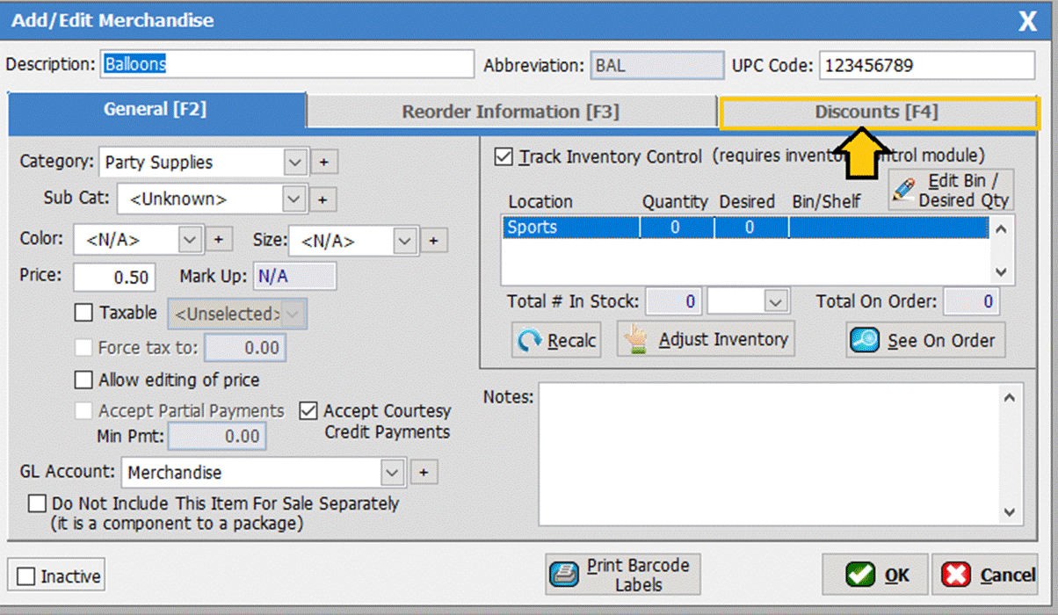The height and width of the screenshot is (615, 1058).
Task: Add a new category with plus button
Action: (322, 163)
